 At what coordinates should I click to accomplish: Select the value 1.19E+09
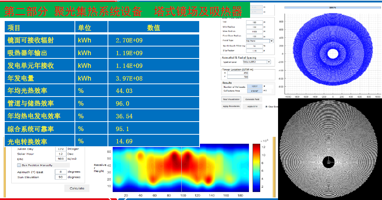[129, 53]
